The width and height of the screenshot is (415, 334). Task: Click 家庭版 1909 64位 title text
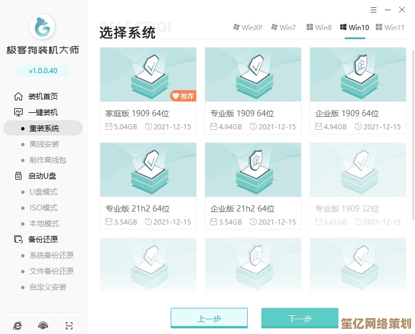pyautogui.click(x=137, y=113)
